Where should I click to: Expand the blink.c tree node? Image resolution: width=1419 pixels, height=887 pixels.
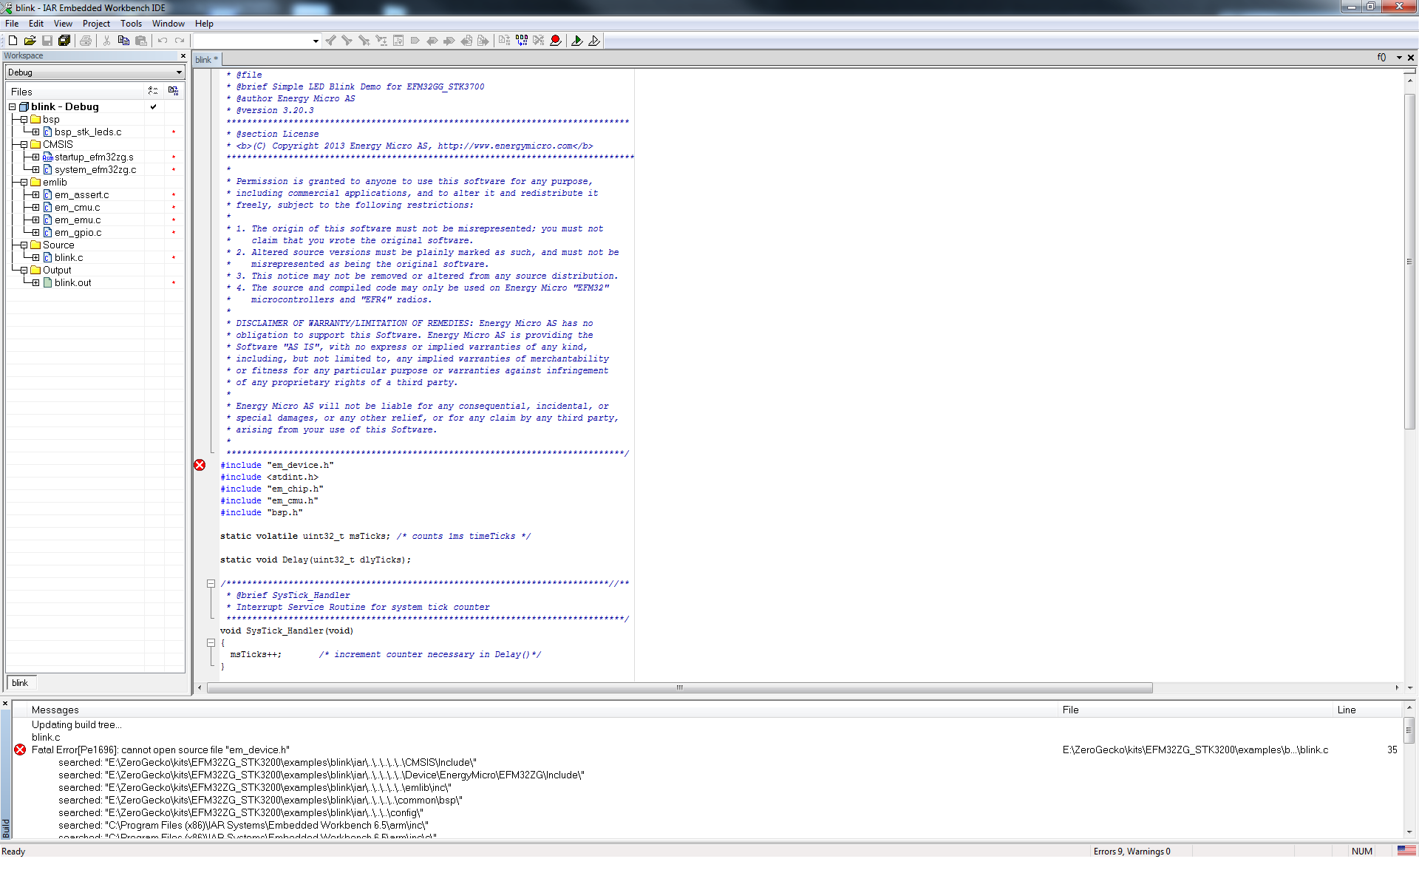pyautogui.click(x=35, y=257)
